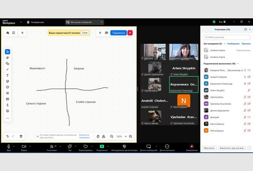Toggle the Видео camera button
The height and width of the screenshot is (171, 253).
click(x=24, y=146)
